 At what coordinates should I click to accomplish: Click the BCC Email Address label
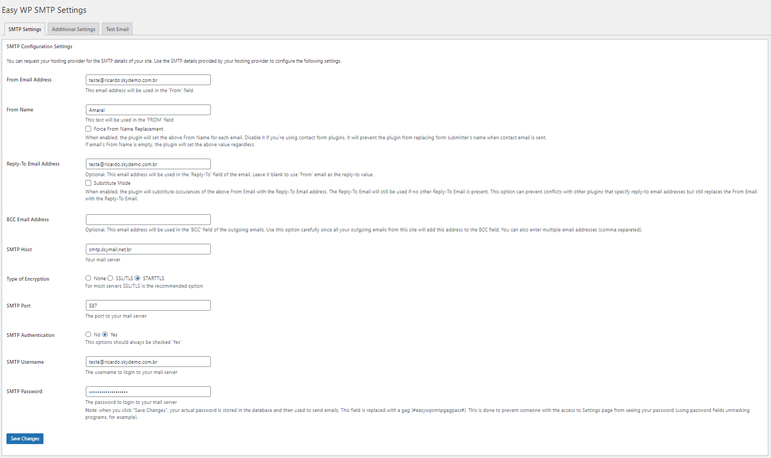pos(27,220)
